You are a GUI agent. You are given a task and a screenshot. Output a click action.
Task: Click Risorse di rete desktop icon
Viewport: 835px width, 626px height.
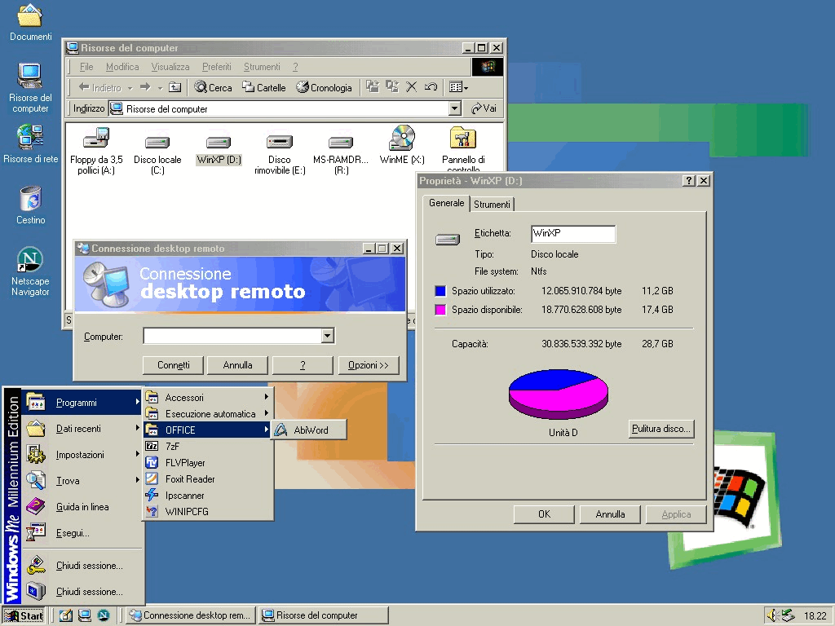tap(30, 143)
